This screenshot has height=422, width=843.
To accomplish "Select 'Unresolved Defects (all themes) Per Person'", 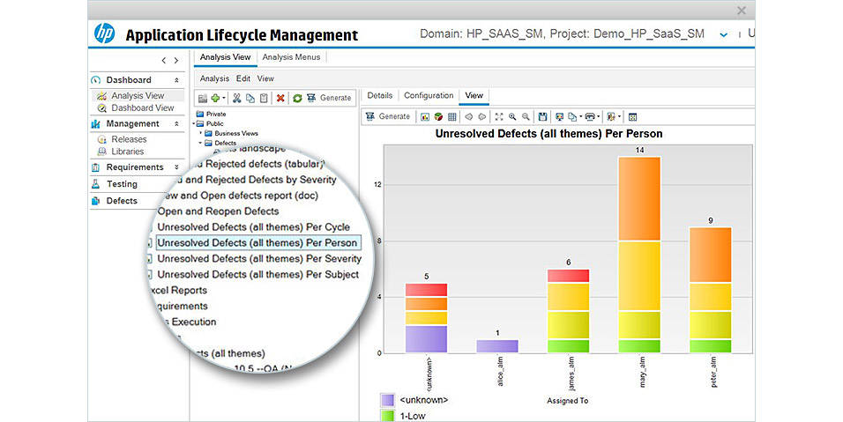I will pos(257,242).
